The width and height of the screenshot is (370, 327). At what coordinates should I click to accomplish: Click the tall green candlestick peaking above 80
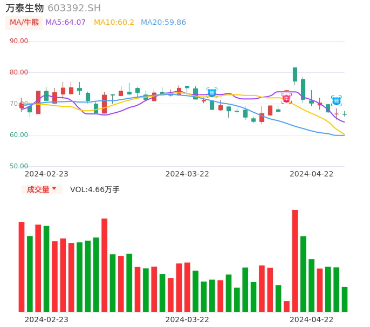(295, 74)
